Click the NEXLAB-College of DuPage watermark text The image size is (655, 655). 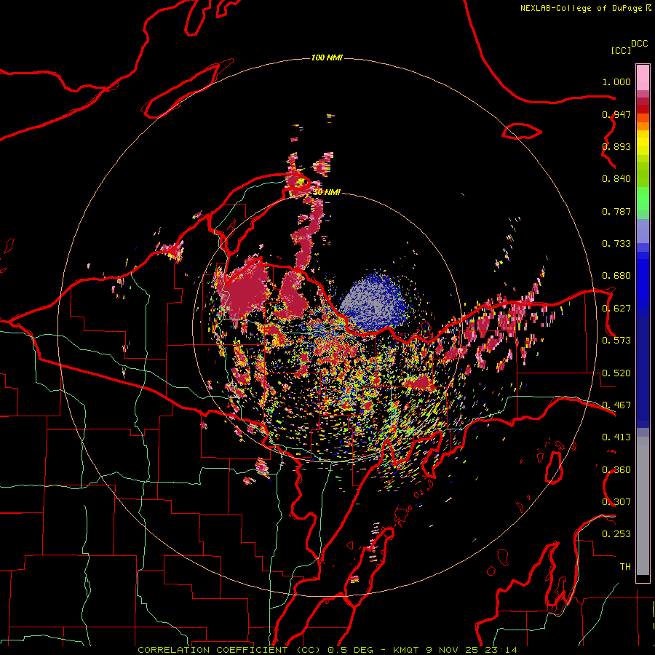click(x=586, y=8)
